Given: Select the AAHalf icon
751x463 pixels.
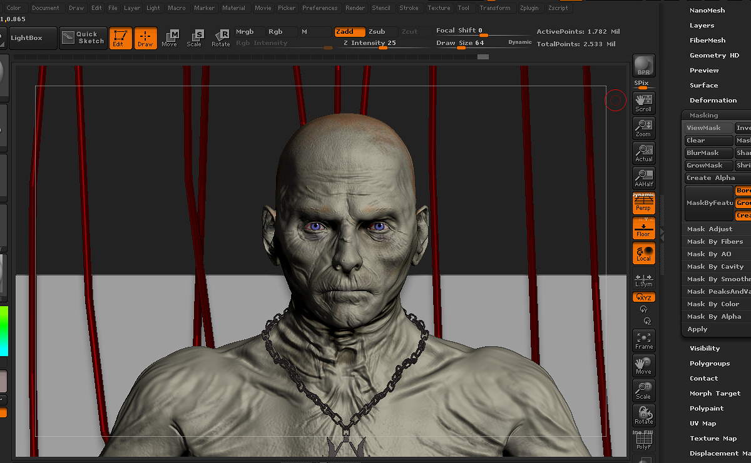Looking at the screenshot, I should click(x=643, y=178).
